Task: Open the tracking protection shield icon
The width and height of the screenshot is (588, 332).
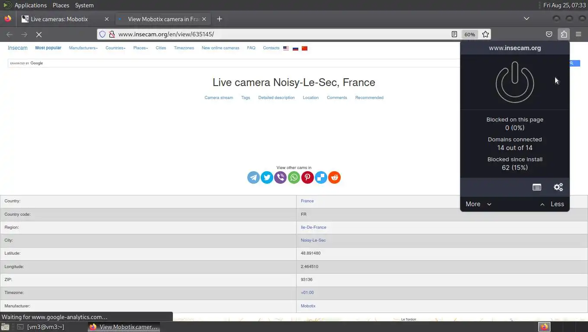Action: tap(102, 34)
